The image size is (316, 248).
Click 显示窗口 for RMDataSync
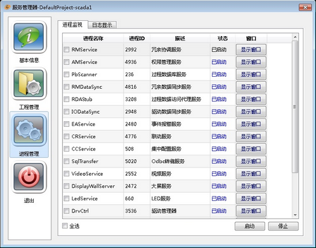tap(251, 87)
